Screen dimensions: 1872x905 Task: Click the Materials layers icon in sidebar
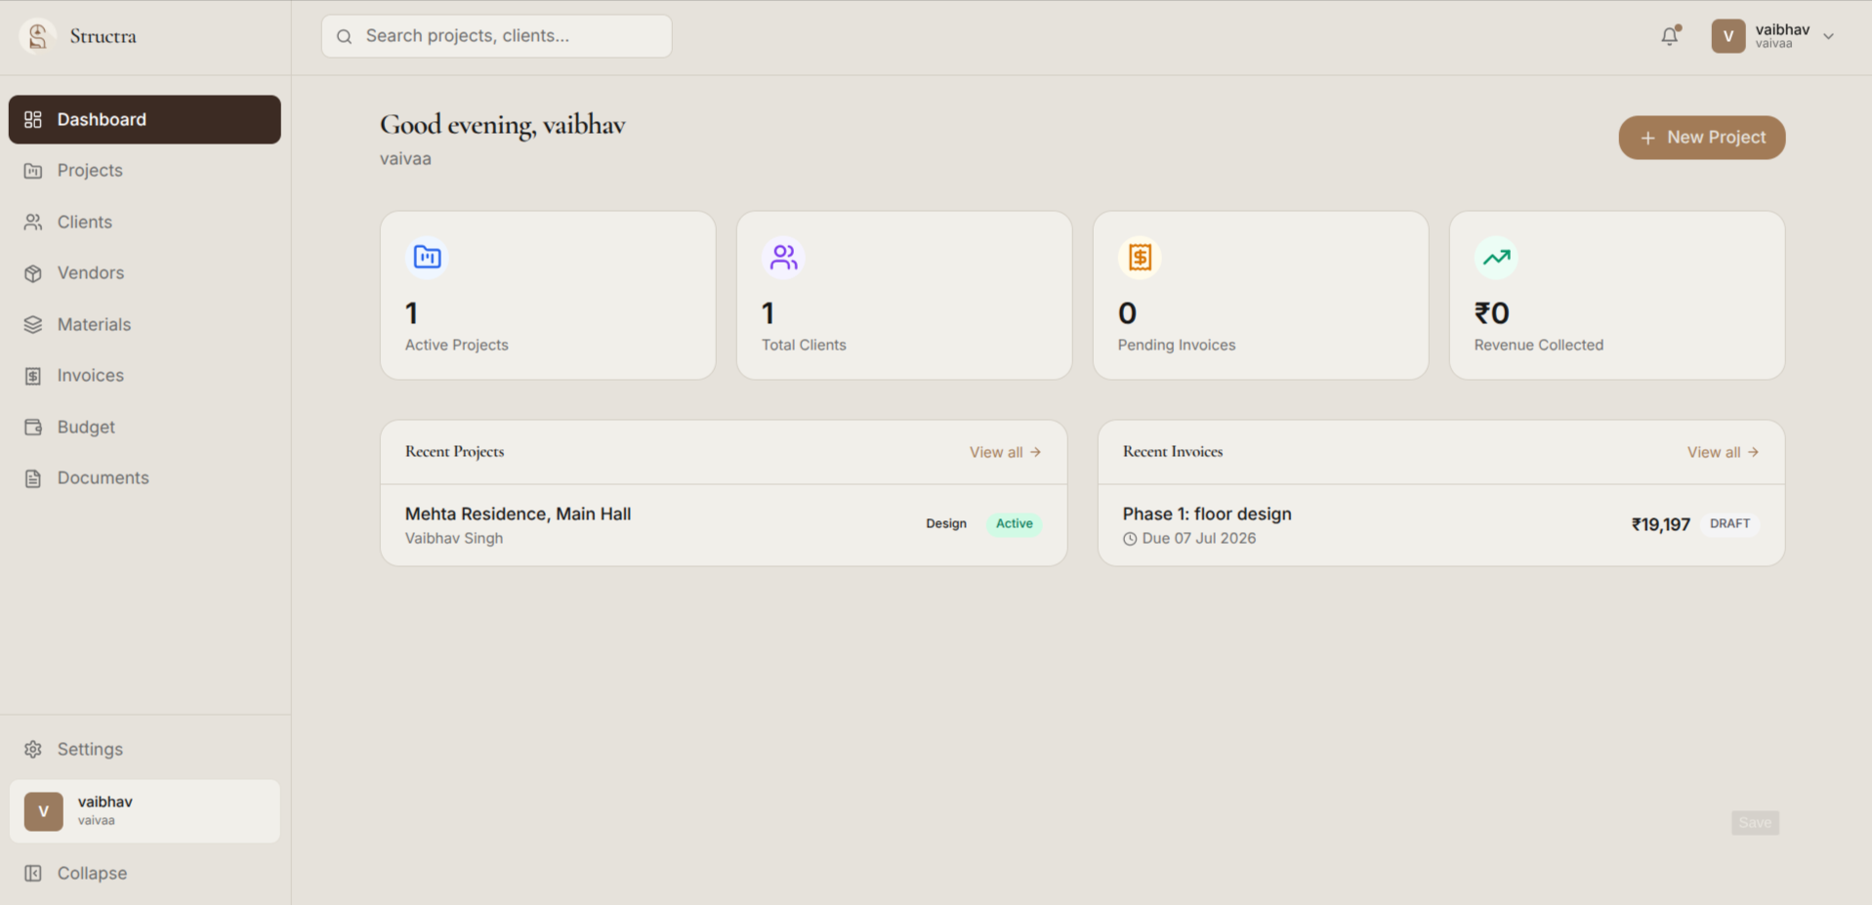pyautogui.click(x=33, y=324)
